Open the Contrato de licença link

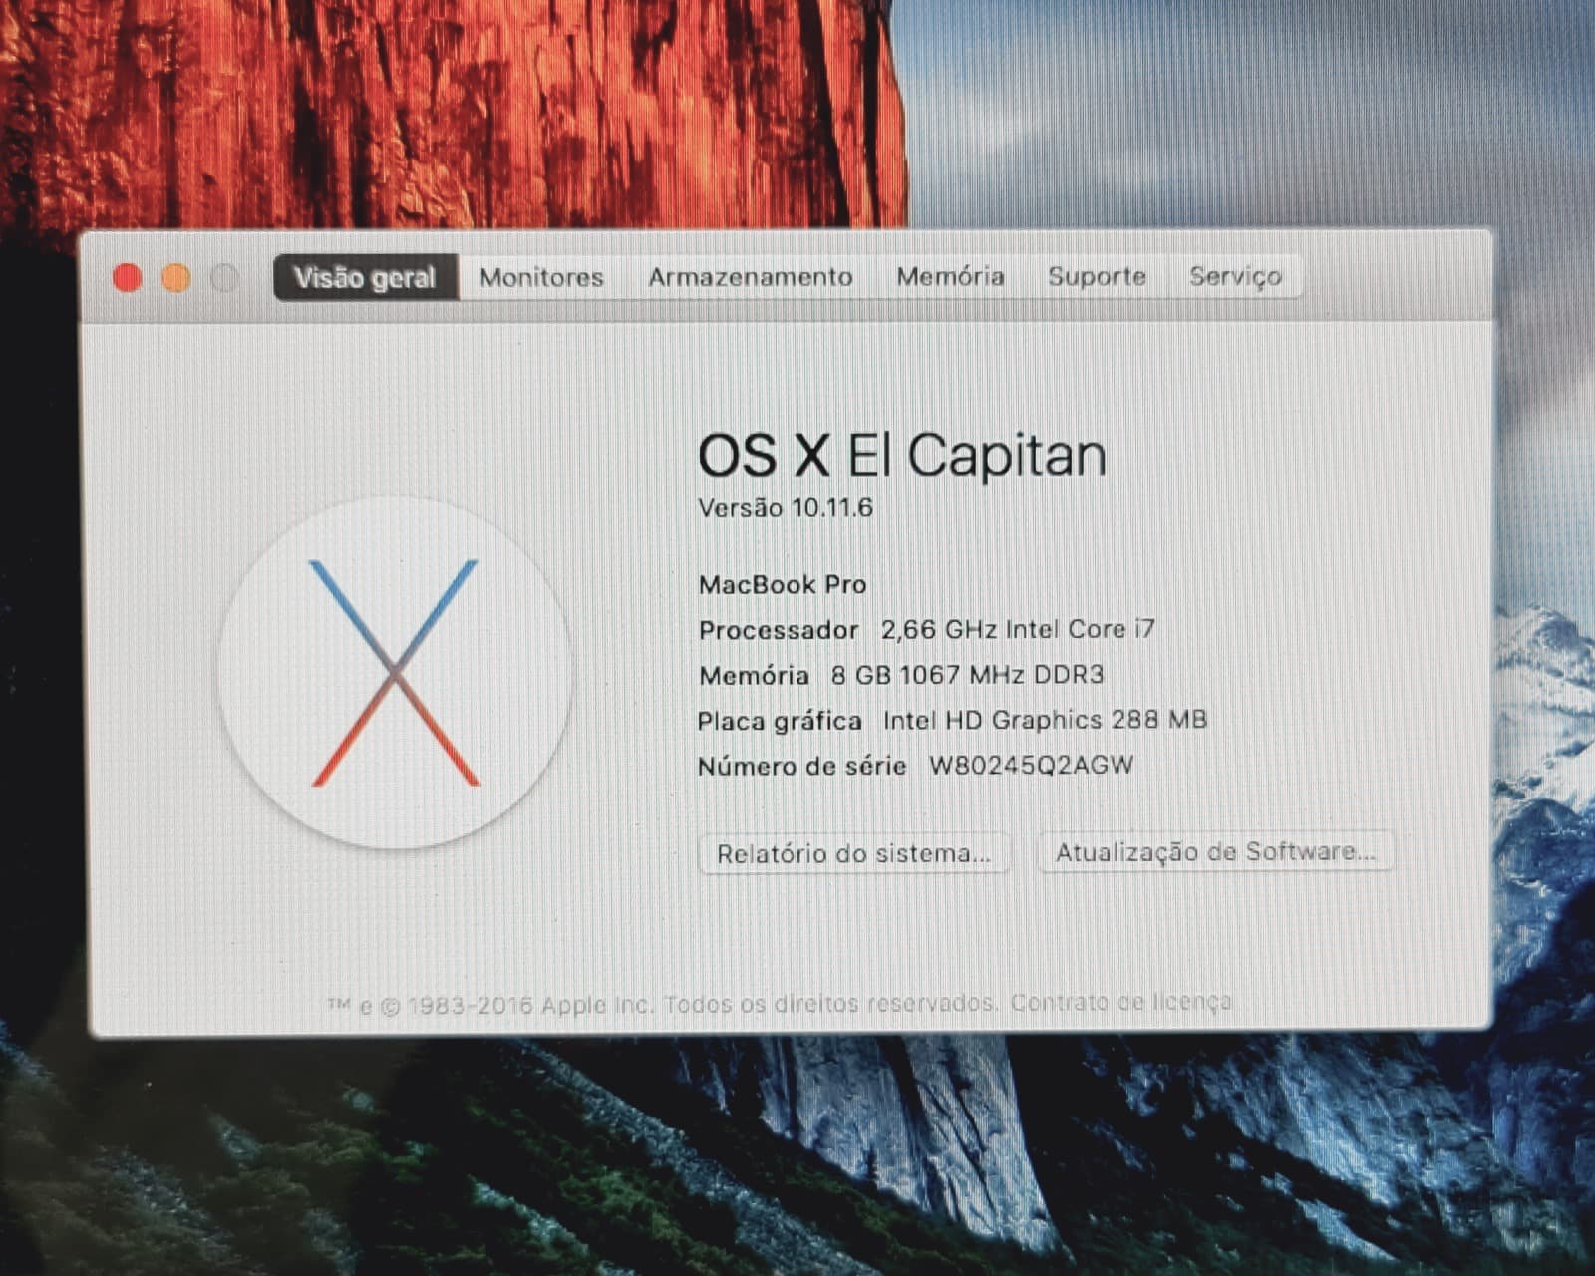coord(1120,1002)
